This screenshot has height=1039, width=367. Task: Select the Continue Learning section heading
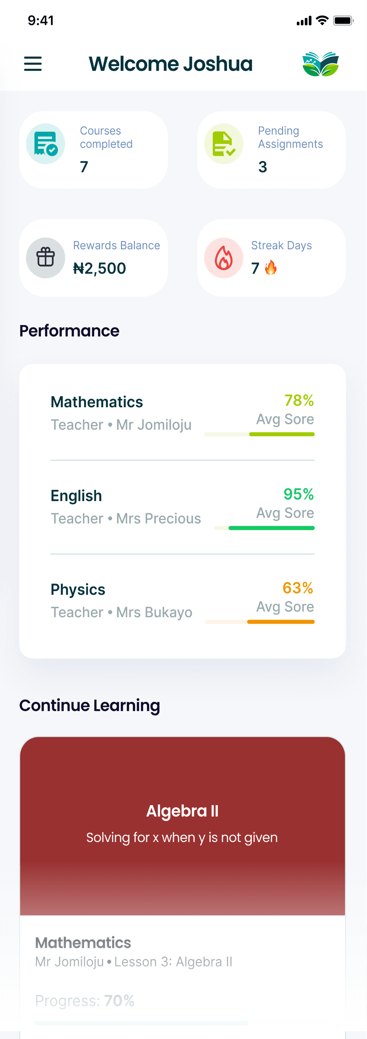[89, 705]
